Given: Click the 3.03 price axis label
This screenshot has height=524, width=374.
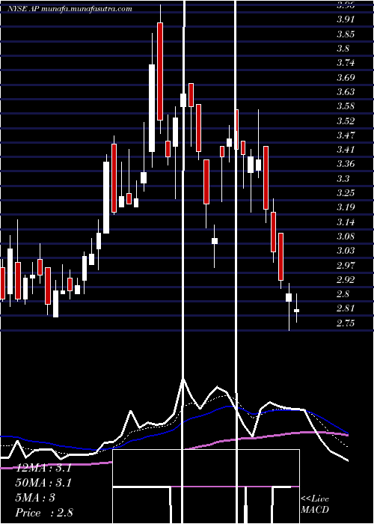Looking at the screenshot, I should coord(345,251).
